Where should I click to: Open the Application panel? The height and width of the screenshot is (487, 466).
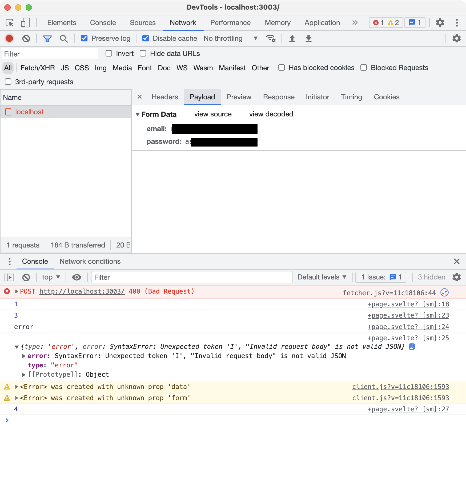[x=322, y=23]
